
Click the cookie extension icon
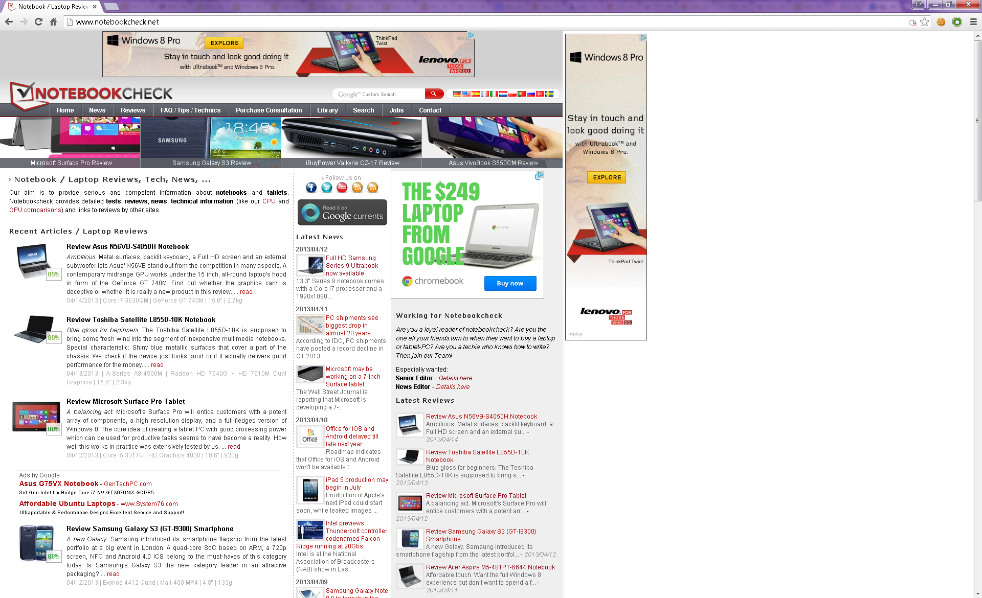(941, 22)
